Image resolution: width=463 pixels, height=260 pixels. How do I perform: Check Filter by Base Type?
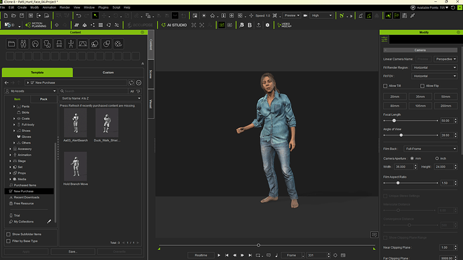(8, 241)
